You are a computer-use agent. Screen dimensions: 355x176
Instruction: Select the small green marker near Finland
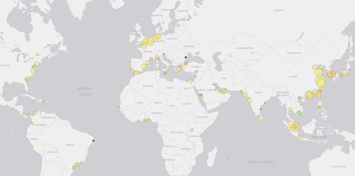coord(188,20)
